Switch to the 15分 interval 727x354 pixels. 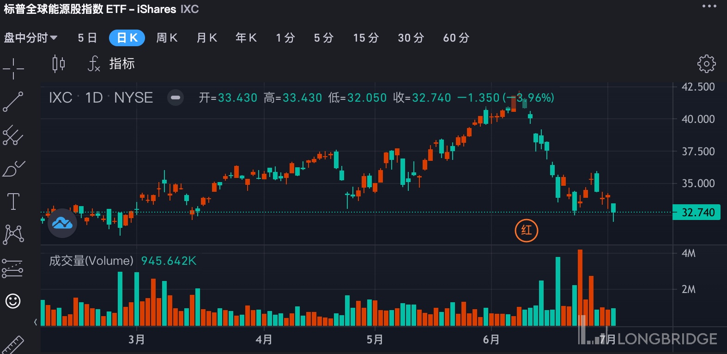tap(366, 38)
